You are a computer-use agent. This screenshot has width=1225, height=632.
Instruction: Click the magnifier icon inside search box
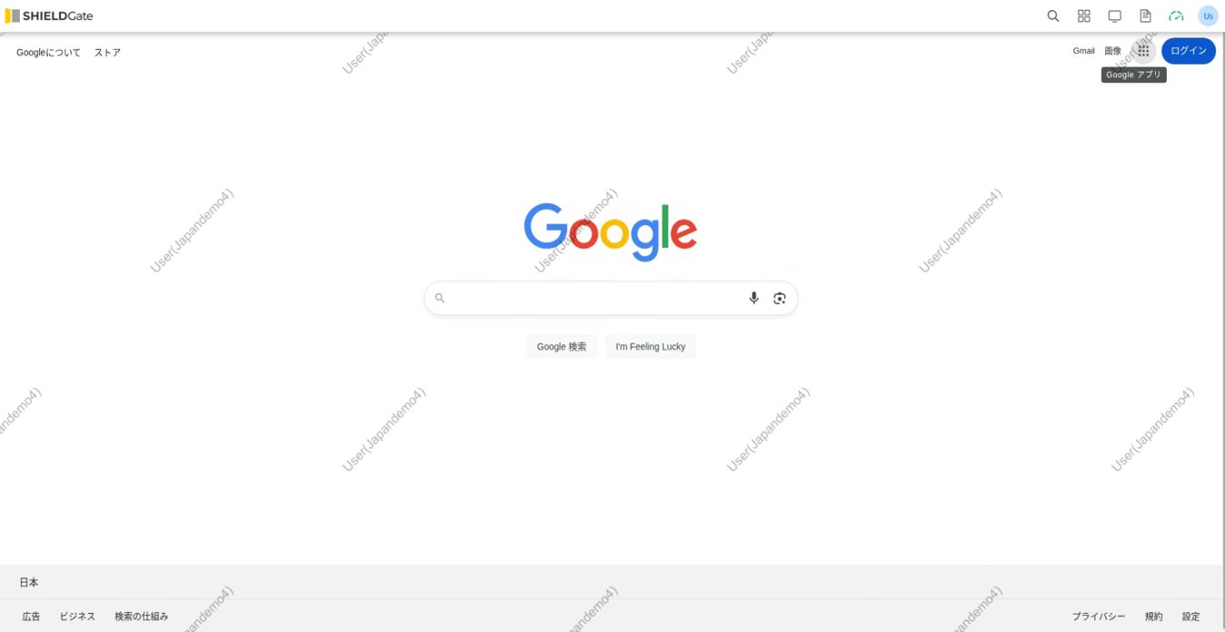(440, 298)
